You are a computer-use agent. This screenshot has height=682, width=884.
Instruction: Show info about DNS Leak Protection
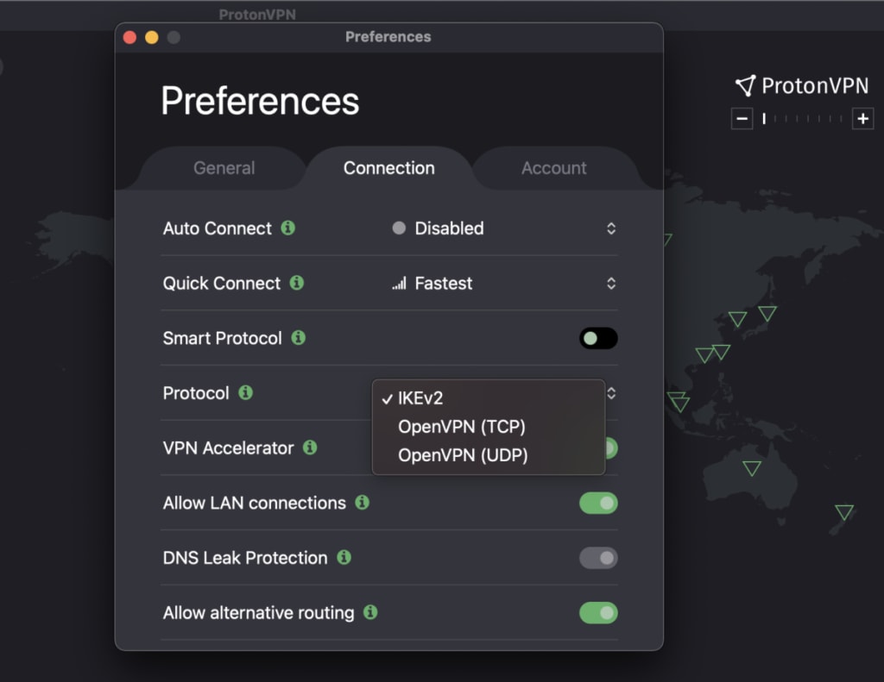(344, 558)
